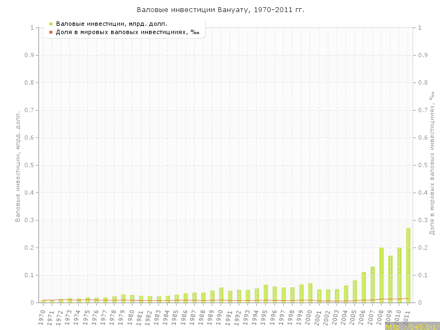Click the orange share line near 2008

click(382, 299)
